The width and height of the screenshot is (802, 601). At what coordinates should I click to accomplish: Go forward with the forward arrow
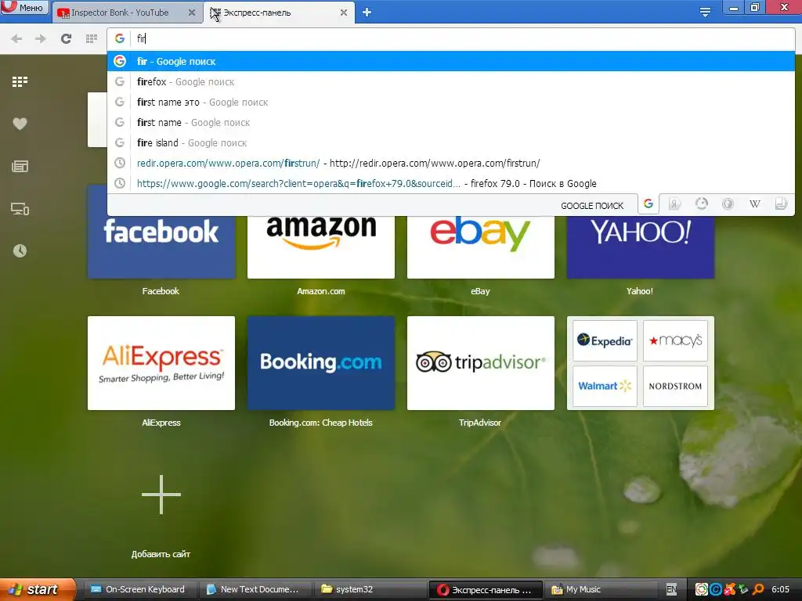pyautogui.click(x=41, y=38)
